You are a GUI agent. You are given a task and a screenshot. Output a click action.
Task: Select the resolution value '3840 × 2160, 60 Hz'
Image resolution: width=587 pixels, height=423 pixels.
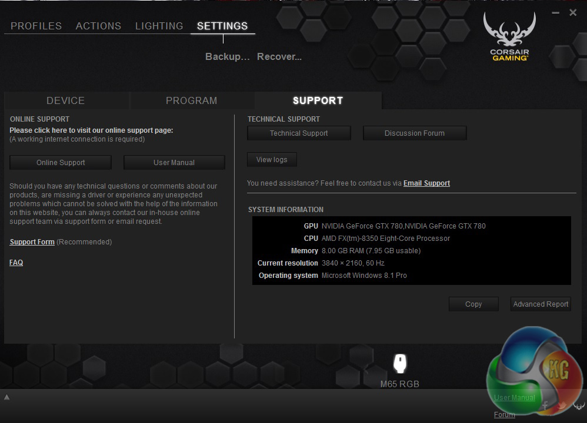click(x=353, y=263)
